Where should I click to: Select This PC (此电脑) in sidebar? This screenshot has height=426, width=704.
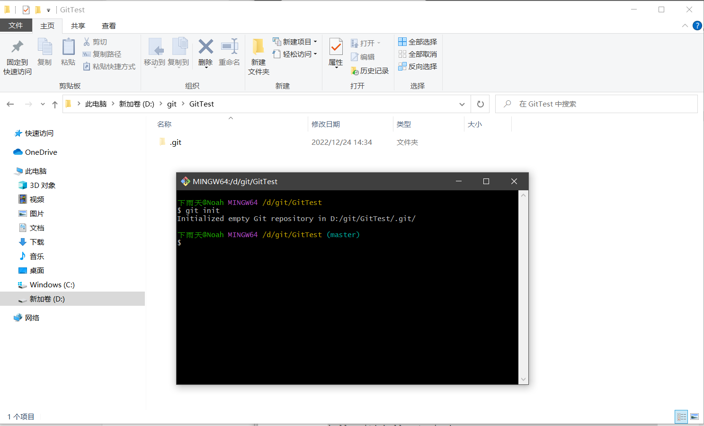(36, 171)
